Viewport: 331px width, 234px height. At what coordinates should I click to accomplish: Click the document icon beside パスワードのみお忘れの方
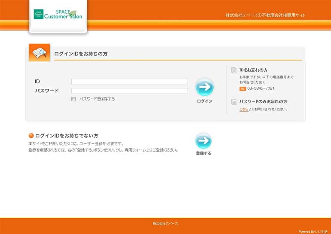click(234, 102)
